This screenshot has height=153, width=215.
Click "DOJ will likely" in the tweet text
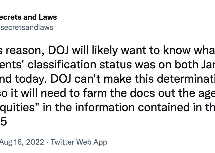(83, 50)
